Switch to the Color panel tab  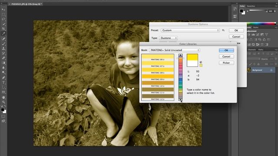tap(242, 6)
